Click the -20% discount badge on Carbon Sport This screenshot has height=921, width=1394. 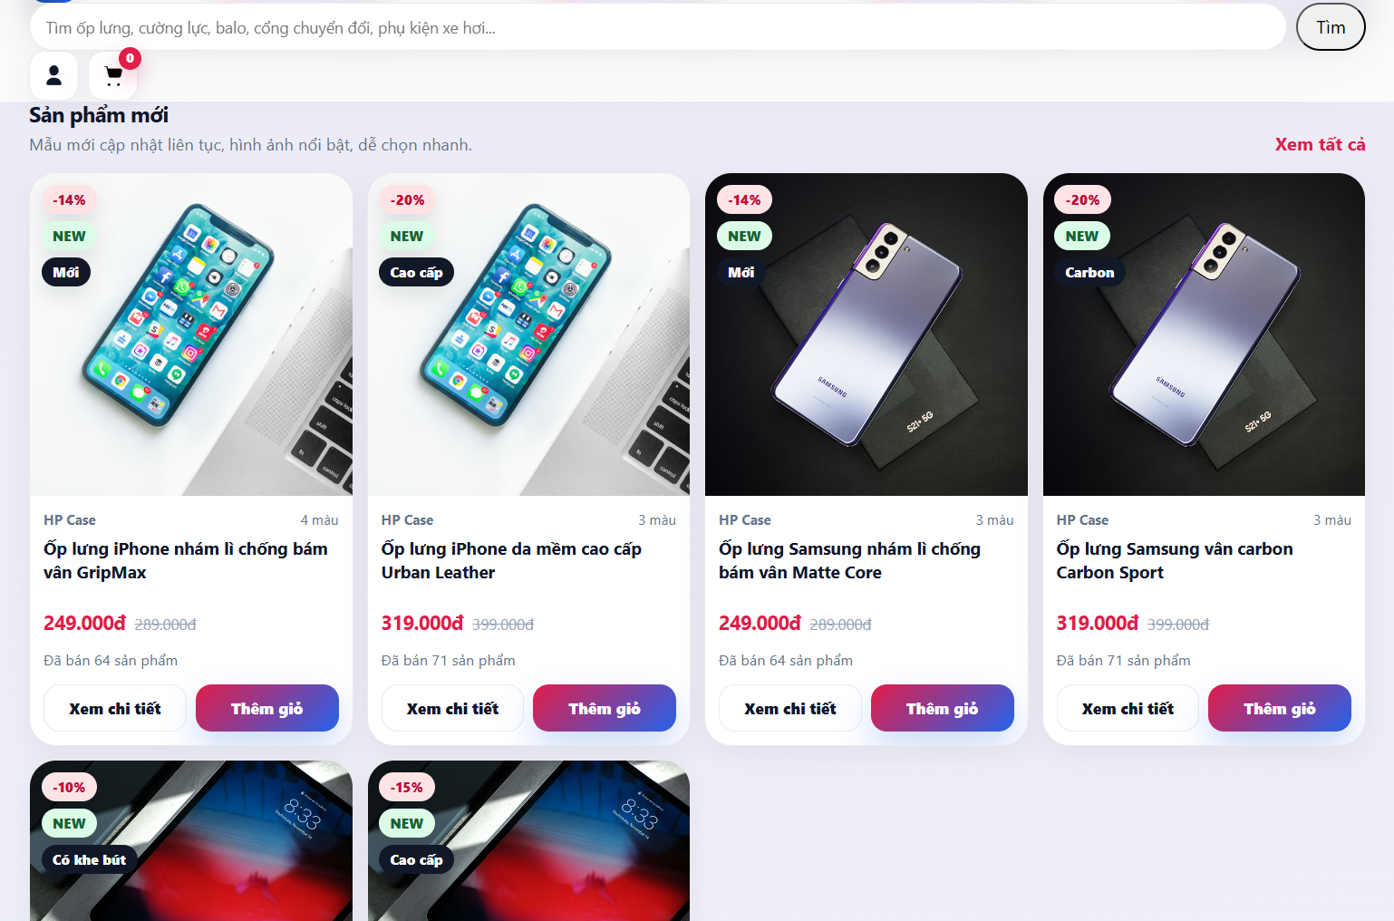(x=1081, y=199)
